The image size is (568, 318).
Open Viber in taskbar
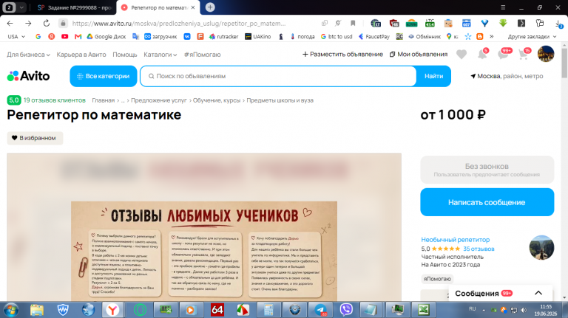(346, 310)
